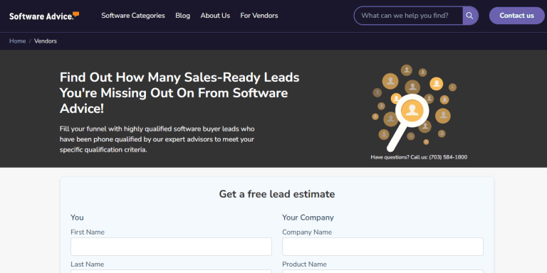Viewport: 547px width, 273px height.
Task: Click into the Company Name field
Action: (382, 247)
